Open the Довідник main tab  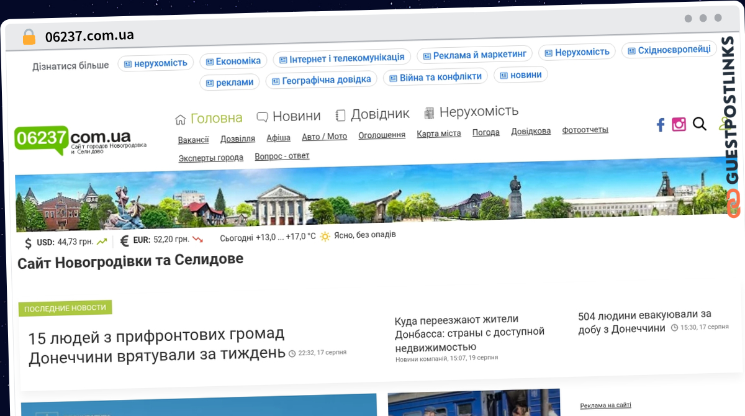[372, 114]
